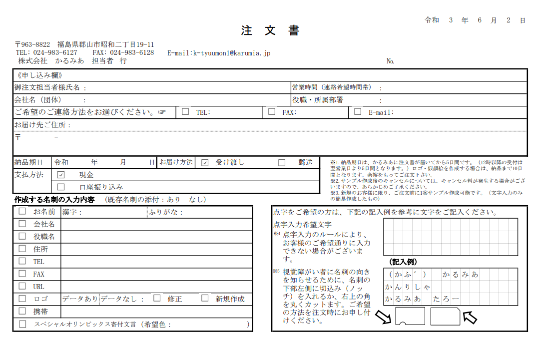Click the pointing hand icon

pos(162,112)
